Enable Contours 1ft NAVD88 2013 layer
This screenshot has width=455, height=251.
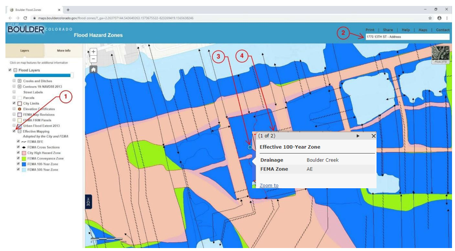[14, 86]
